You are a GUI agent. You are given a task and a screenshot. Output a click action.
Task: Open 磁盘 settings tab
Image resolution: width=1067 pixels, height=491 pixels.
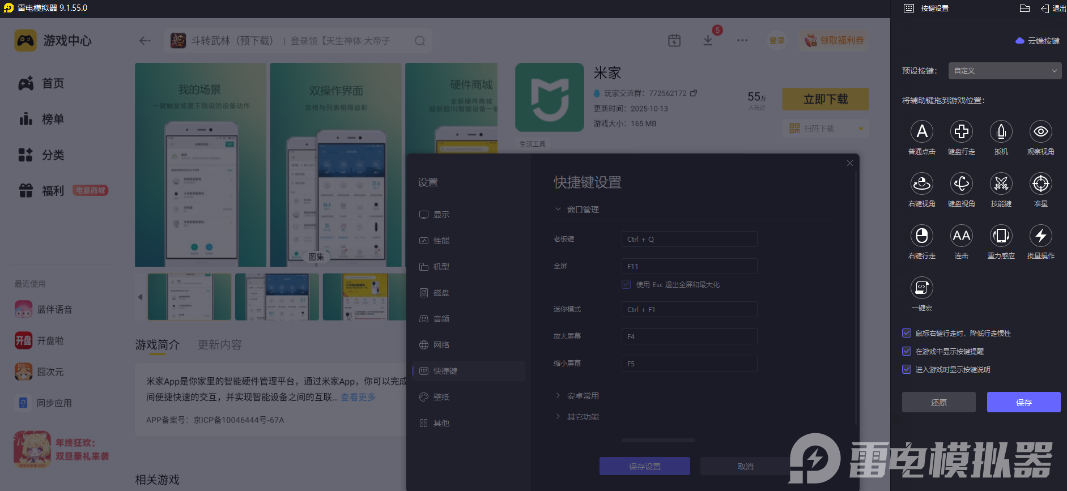tap(469, 293)
